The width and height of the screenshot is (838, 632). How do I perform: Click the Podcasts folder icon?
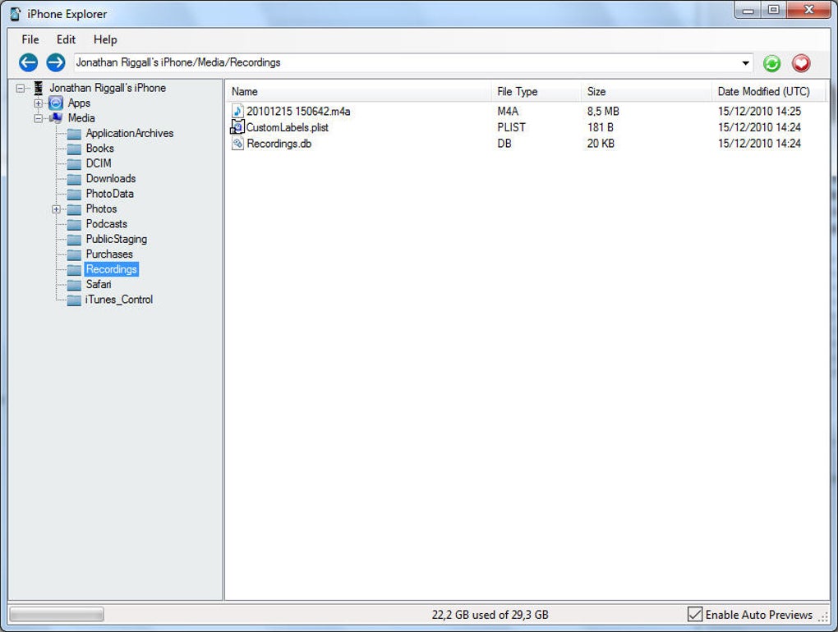click(74, 224)
